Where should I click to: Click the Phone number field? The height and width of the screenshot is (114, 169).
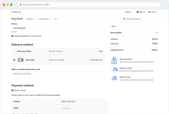[58, 28]
